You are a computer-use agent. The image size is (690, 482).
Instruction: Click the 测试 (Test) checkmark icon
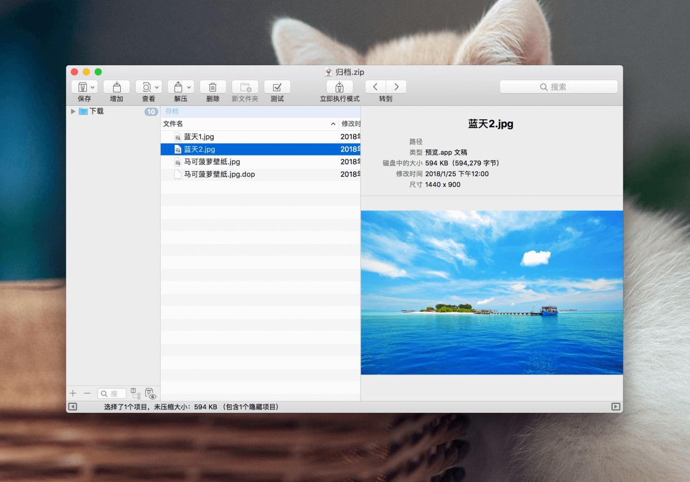[x=277, y=87]
